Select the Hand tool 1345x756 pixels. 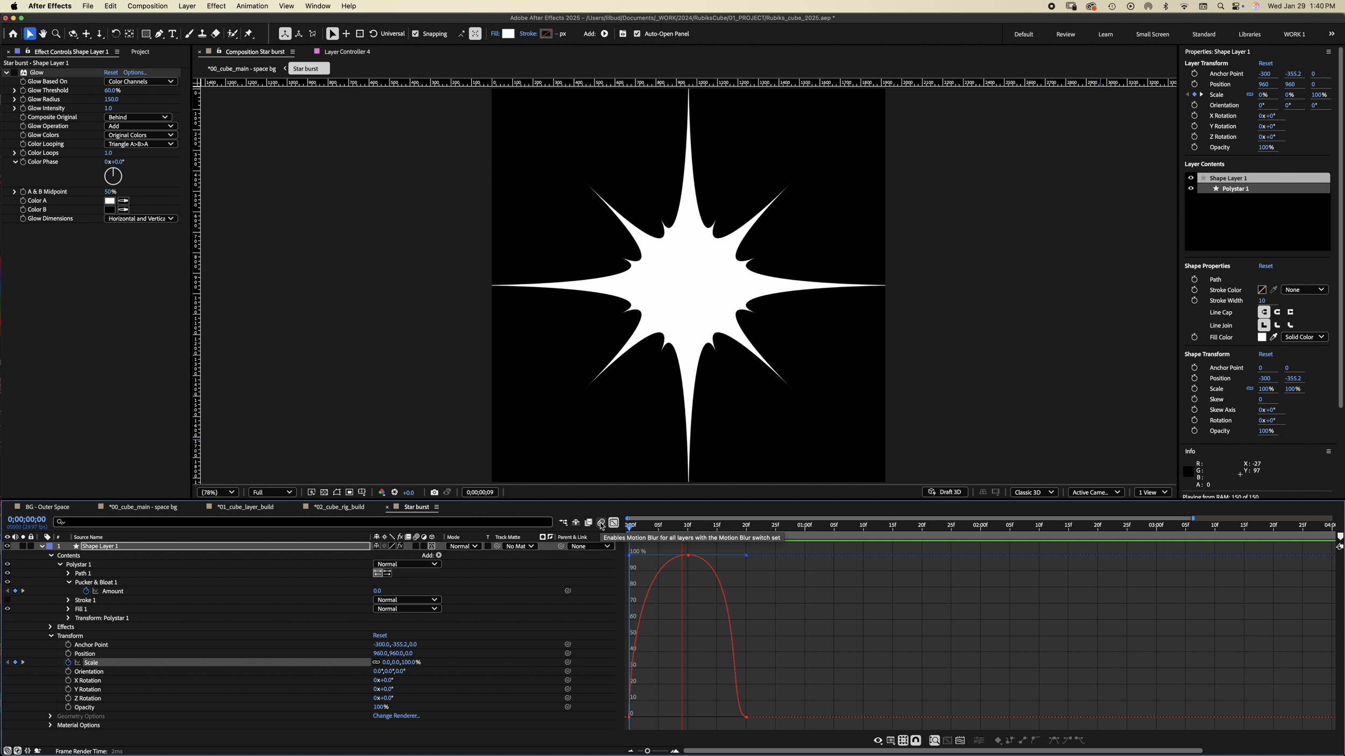coord(43,34)
